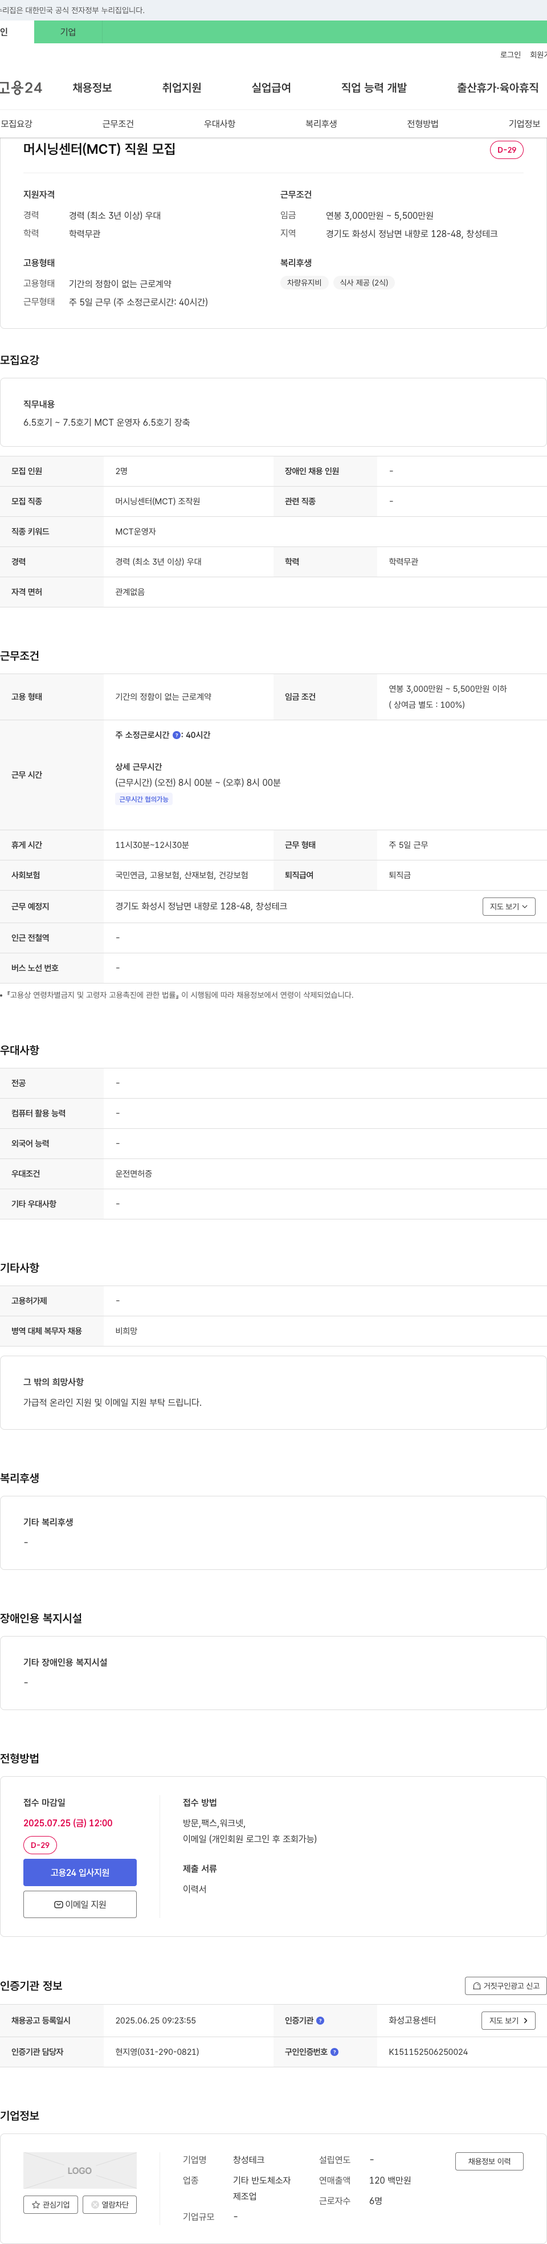Click the 고용24 입사지원 button
Image resolution: width=547 pixels, height=2244 pixels.
pyautogui.click(x=80, y=1873)
